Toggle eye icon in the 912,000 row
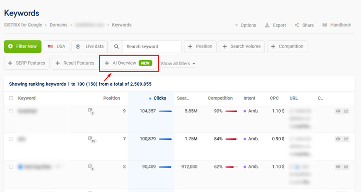 tap(338, 167)
